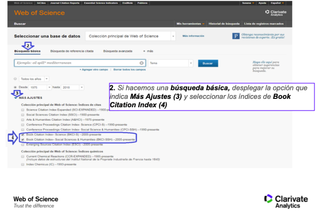Image resolution: width=318 pixels, height=212 pixels.
Task: Open the Español language menu
Action: (277, 3)
